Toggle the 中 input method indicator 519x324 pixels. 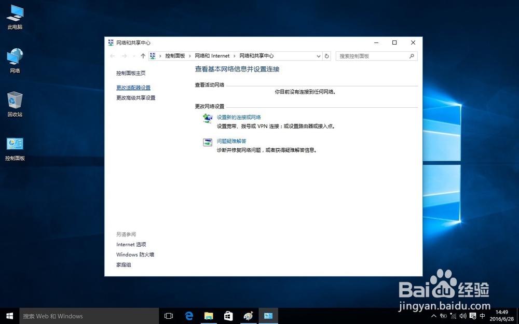(x=483, y=316)
